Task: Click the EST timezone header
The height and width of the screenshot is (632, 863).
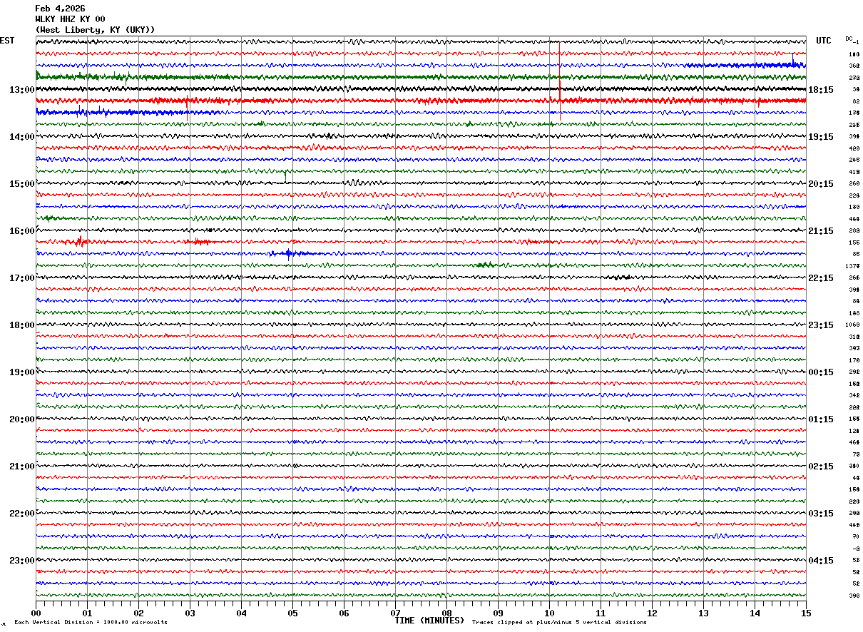Action: pyautogui.click(x=7, y=41)
